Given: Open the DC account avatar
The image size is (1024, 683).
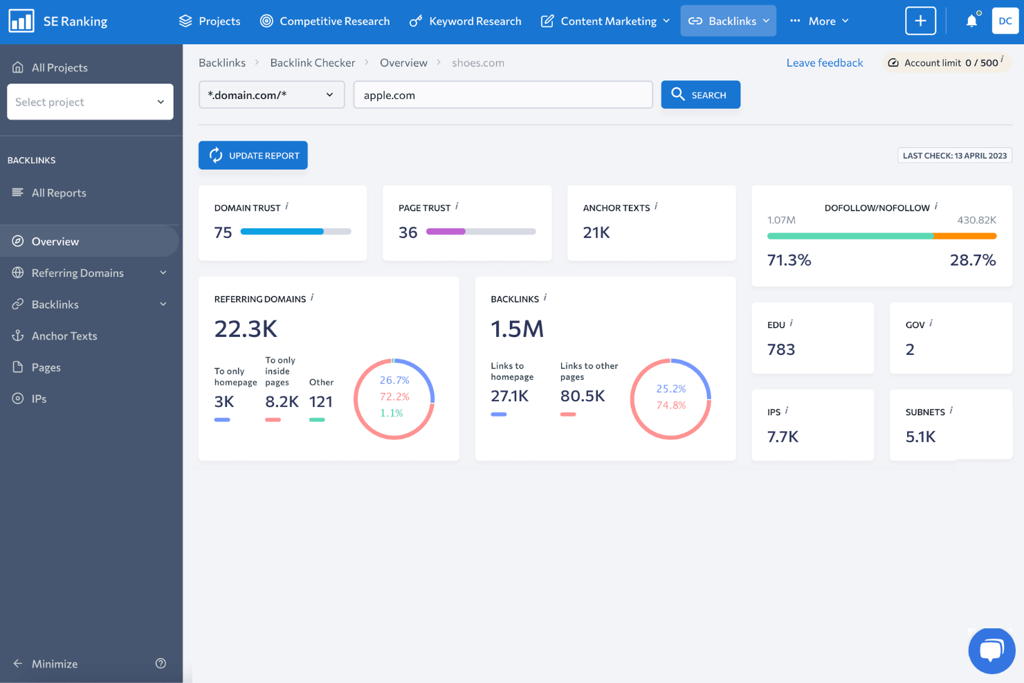Looking at the screenshot, I should point(1005,21).
